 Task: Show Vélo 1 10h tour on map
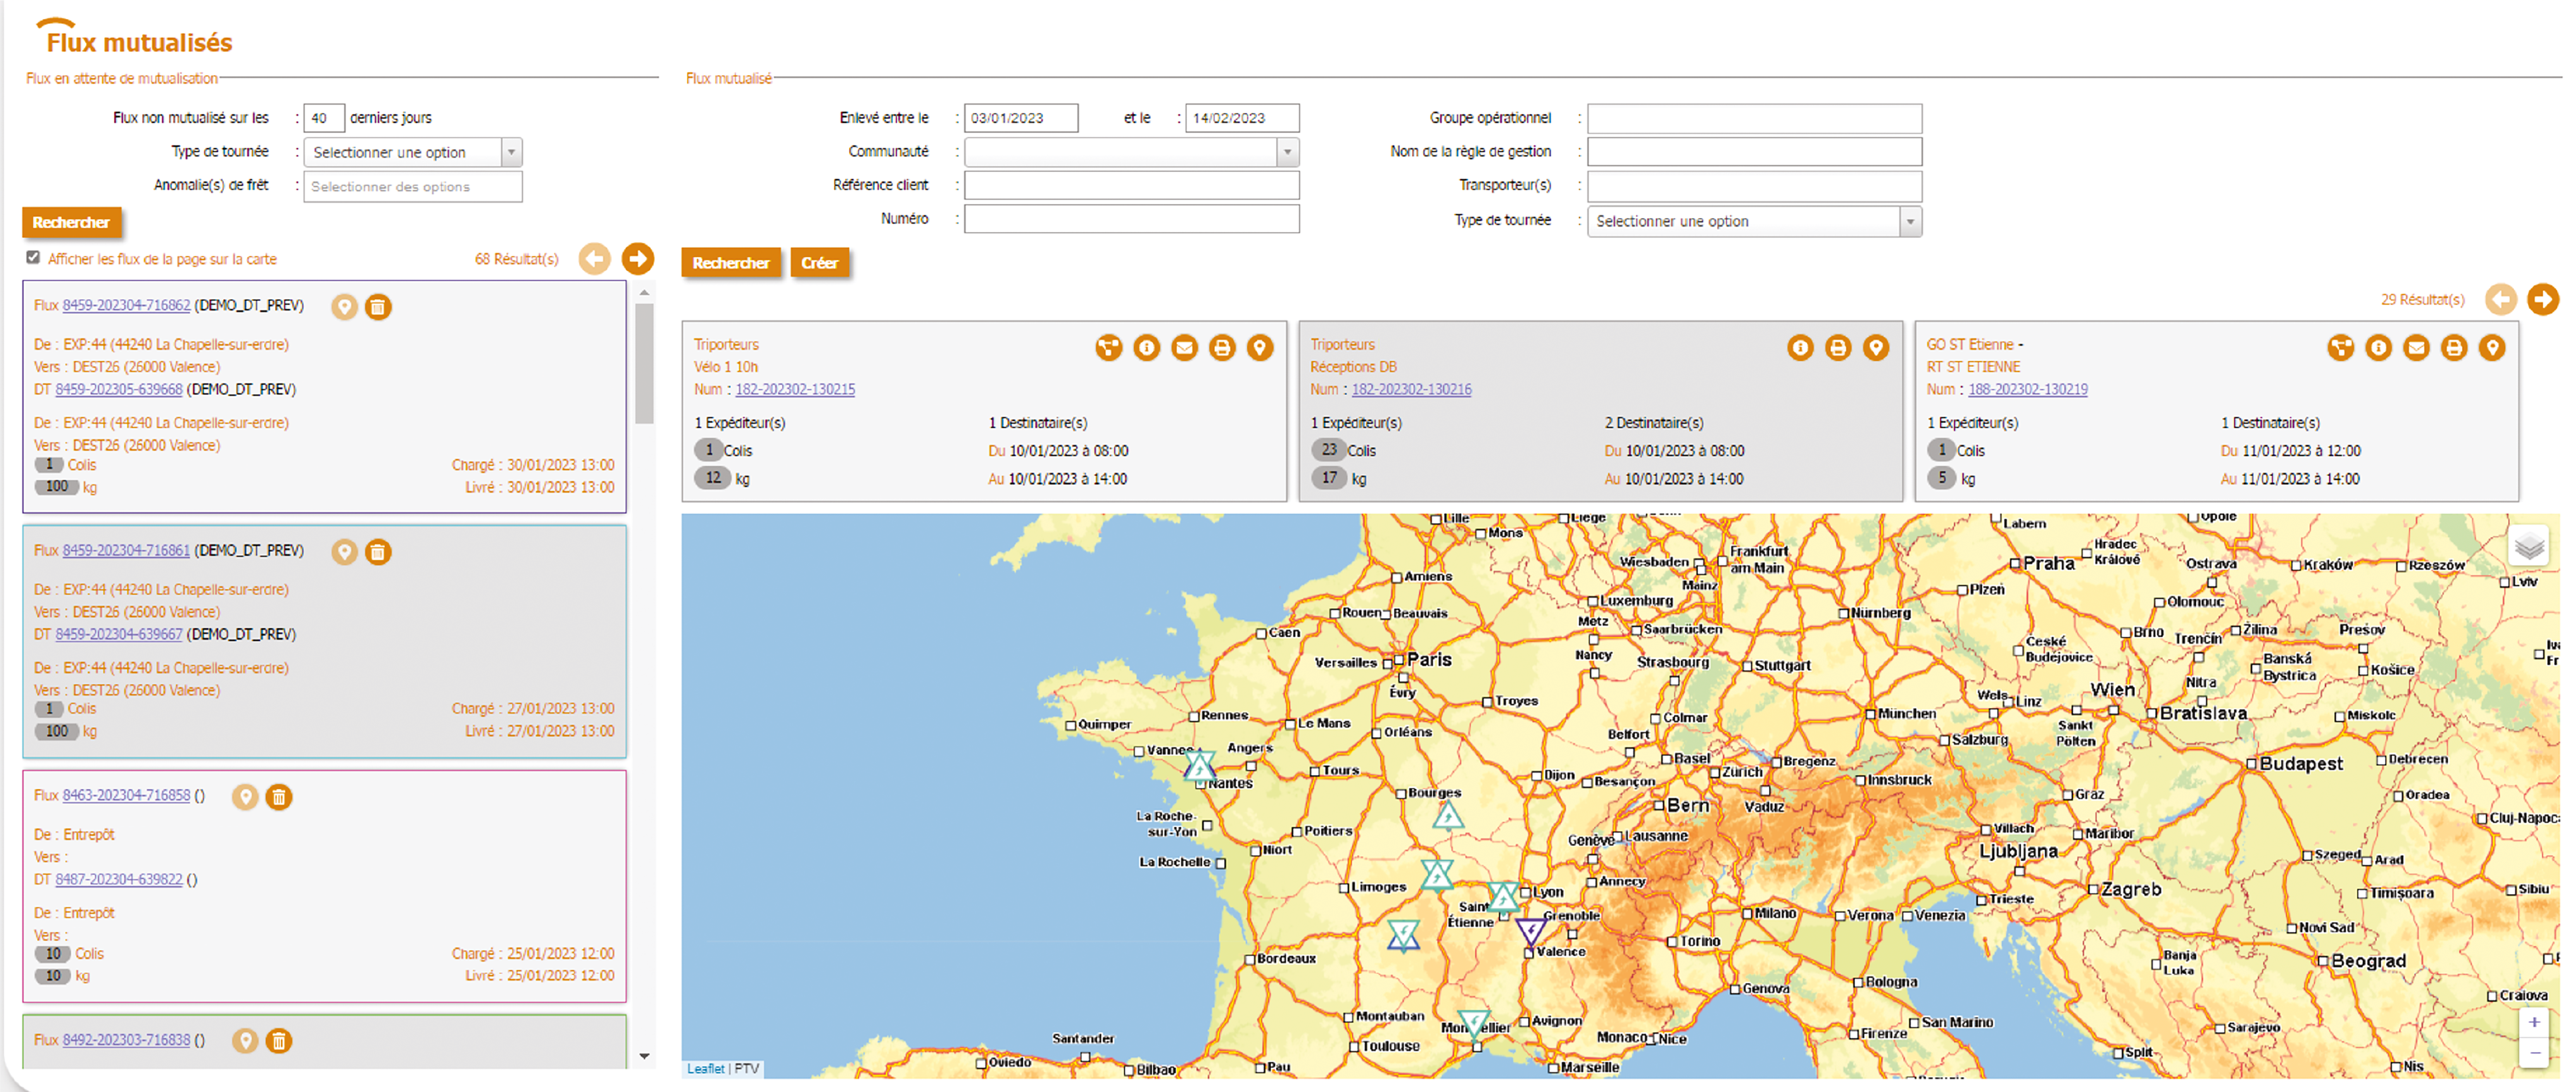tap(1260, 348)
